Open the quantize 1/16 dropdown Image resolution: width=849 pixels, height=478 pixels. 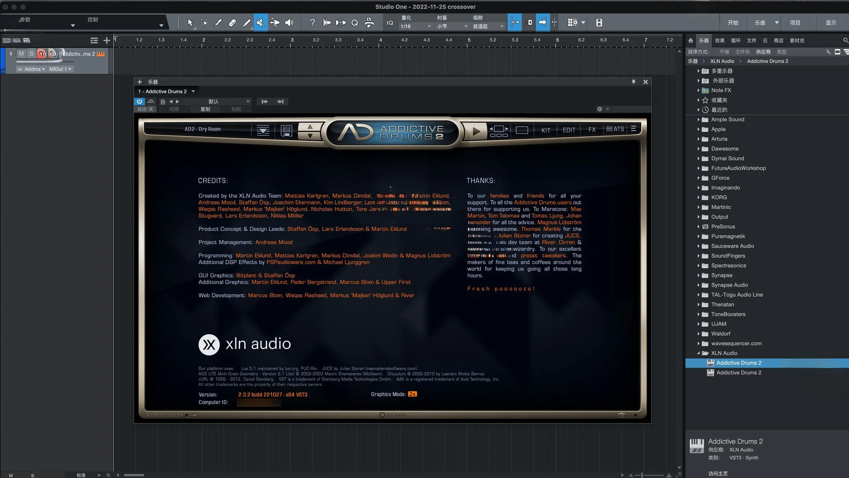click(416, 27)
